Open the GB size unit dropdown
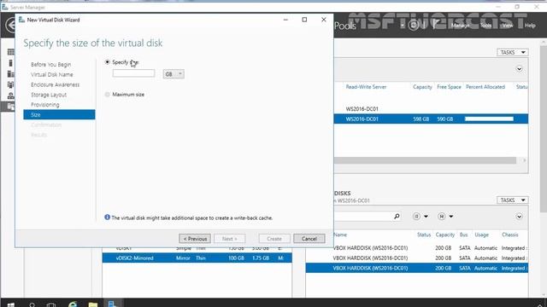Viewport: 547px width, 307px height. click(x=174, y=74)
